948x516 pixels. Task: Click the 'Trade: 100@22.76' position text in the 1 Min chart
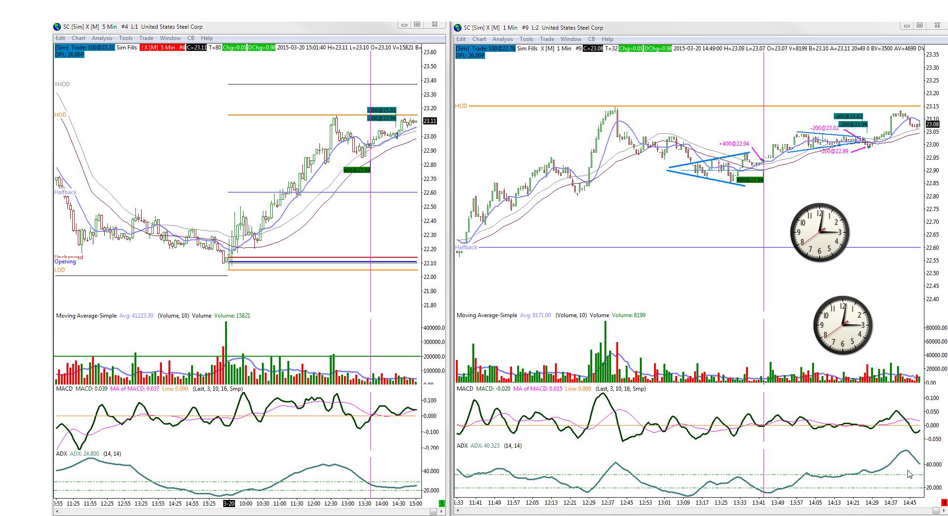[494, 49]
